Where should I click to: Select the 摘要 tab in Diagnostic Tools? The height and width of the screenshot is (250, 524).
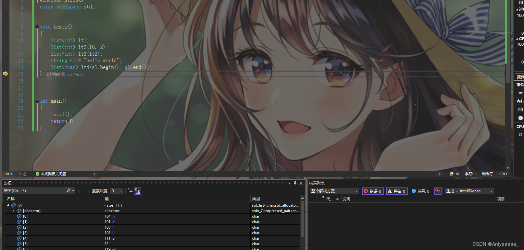tap(520, 77)
